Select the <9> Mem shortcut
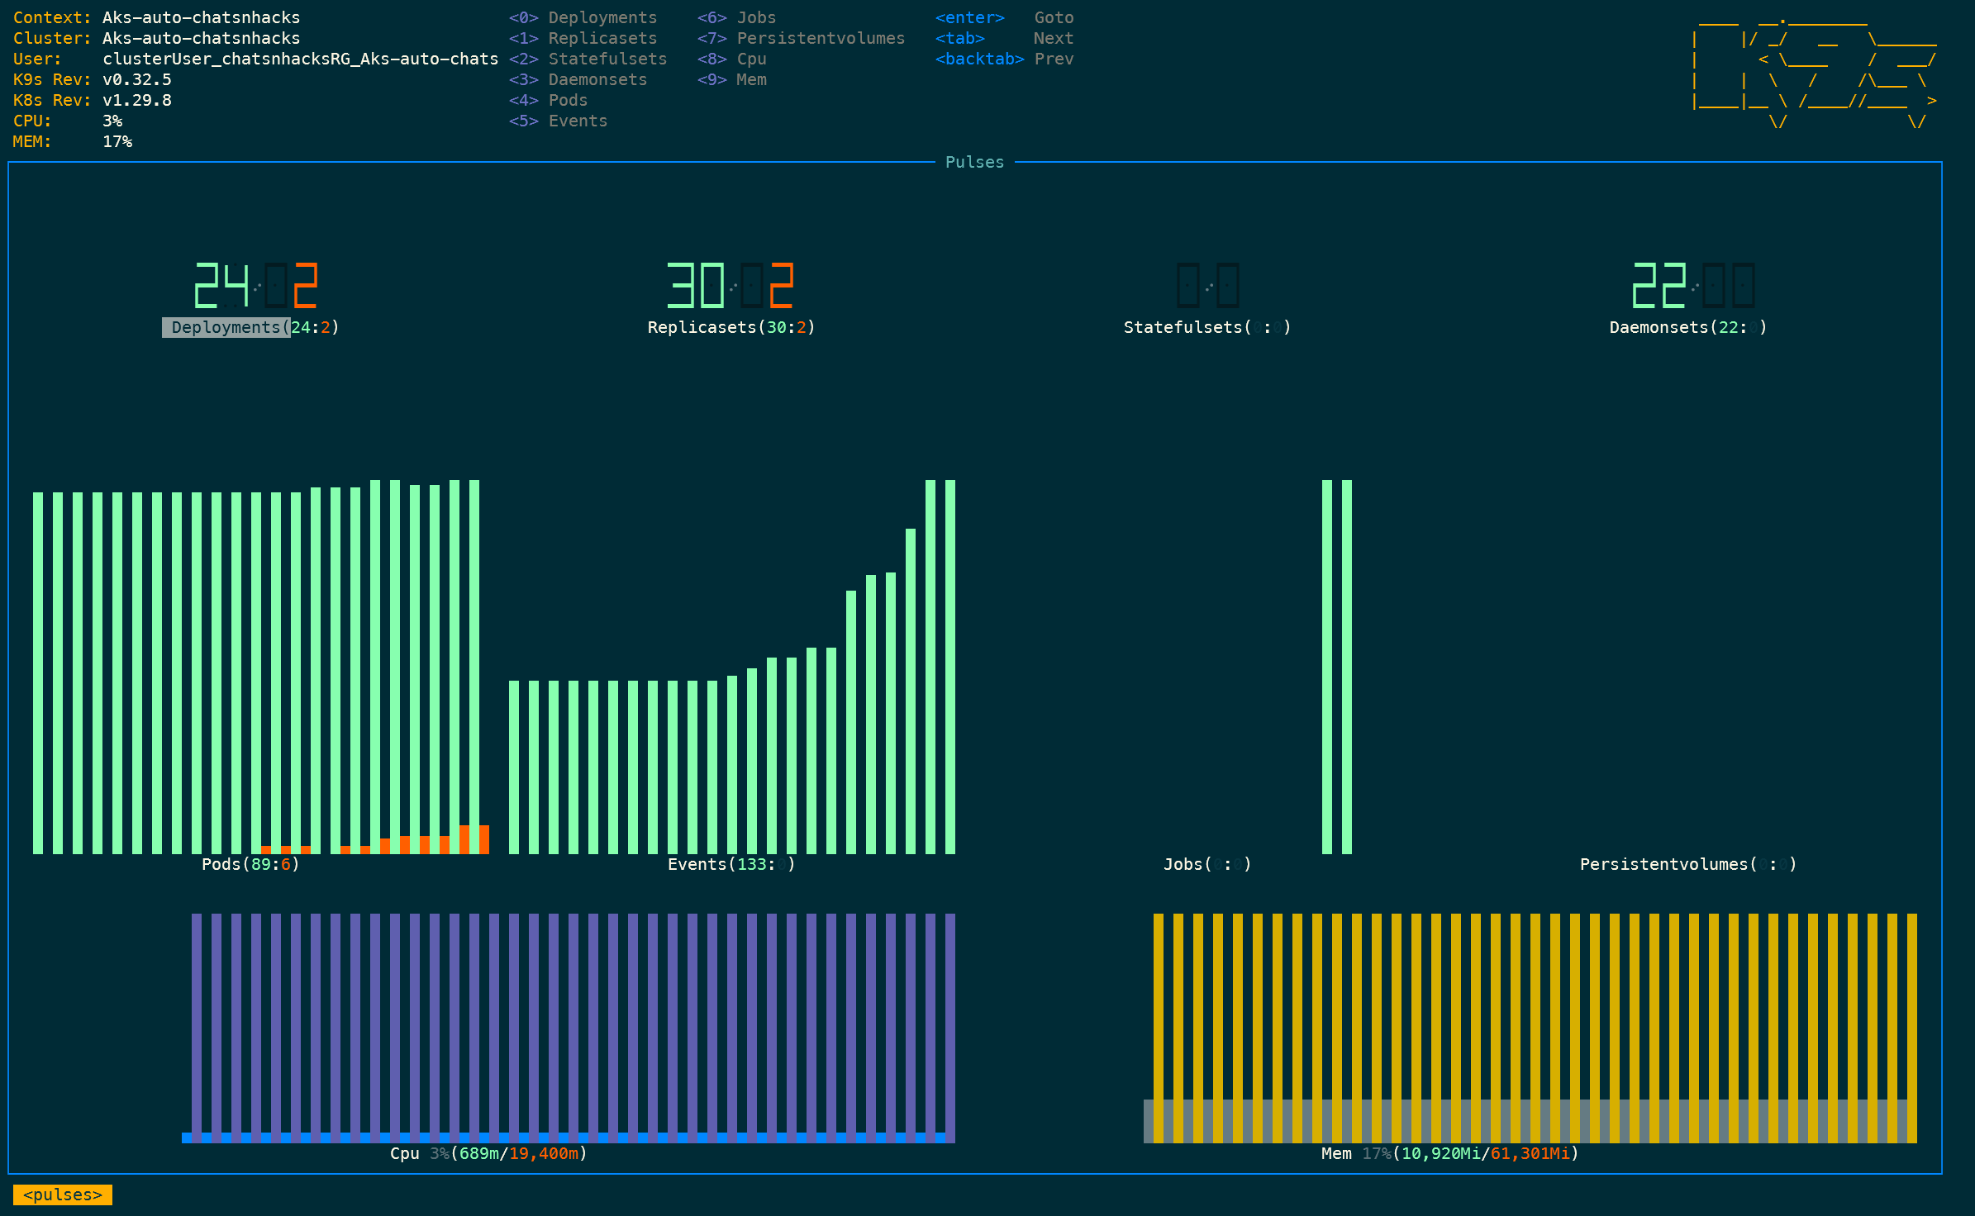This screenshot has height=1216, width=1975. 732,79
